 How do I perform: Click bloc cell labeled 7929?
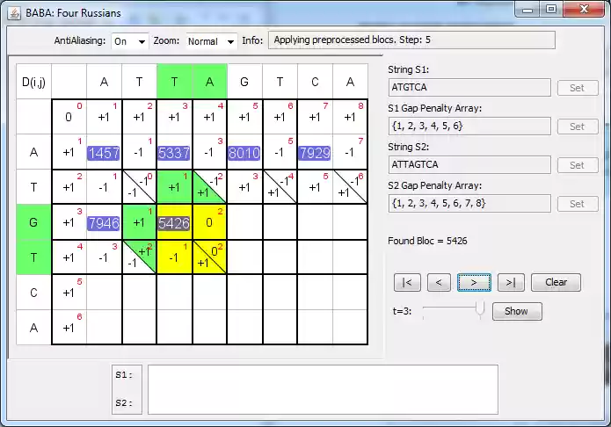315,153
